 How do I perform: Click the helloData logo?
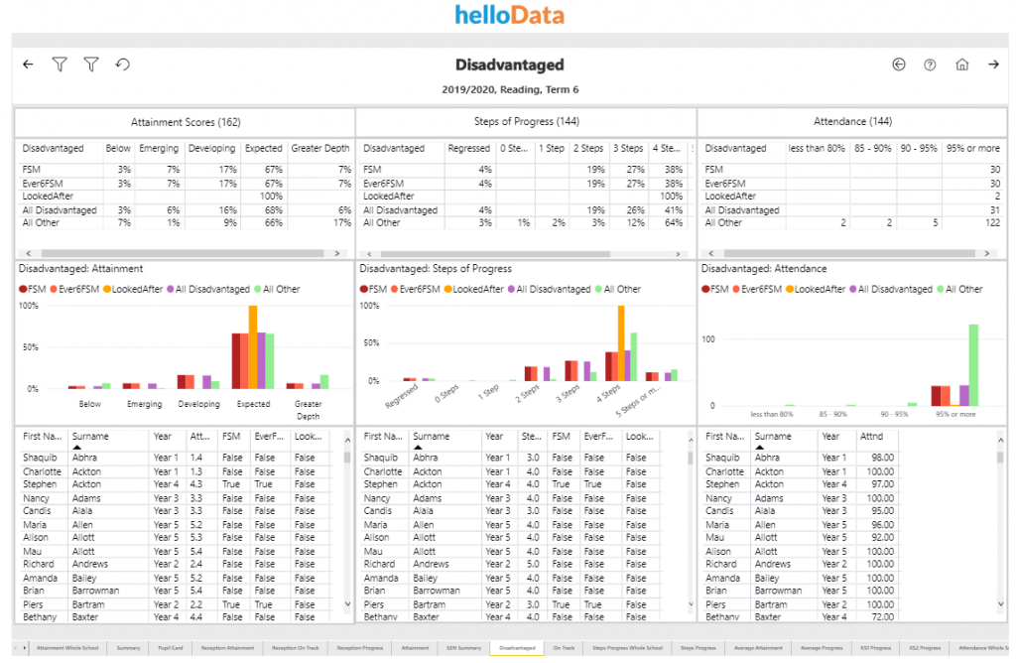pos(509,15)
